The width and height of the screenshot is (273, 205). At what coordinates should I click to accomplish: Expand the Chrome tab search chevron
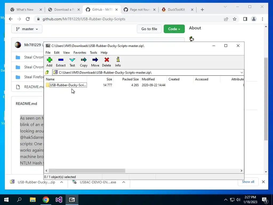[225, 7]
